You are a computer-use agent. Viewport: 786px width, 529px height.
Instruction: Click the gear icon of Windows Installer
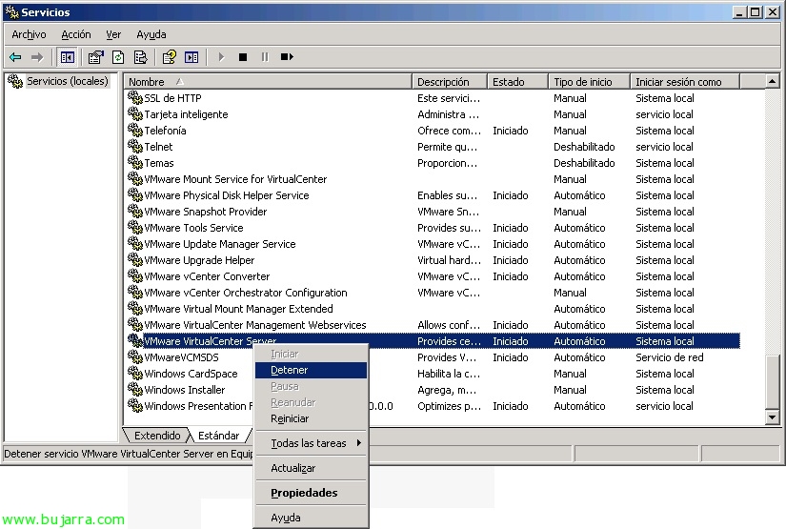point(135,389)
